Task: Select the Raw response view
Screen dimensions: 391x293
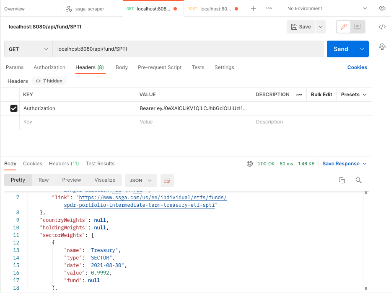Action: 44,180
